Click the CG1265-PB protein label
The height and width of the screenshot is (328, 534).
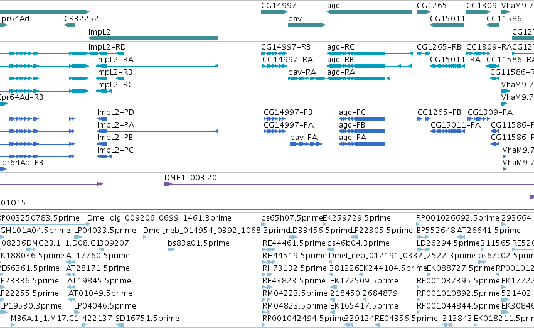click(439, 112)
